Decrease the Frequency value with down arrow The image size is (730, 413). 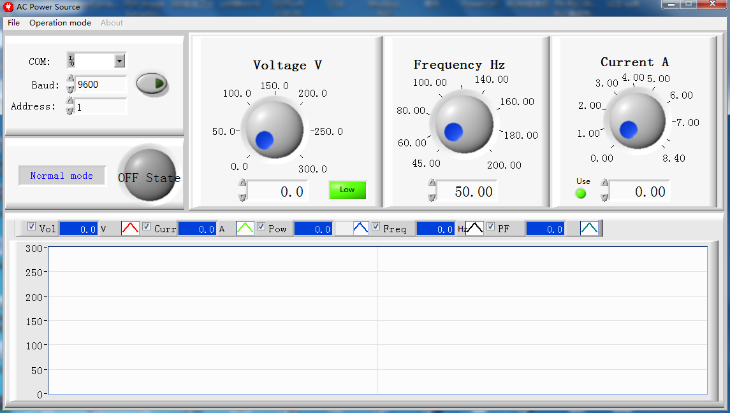[432, 197]
